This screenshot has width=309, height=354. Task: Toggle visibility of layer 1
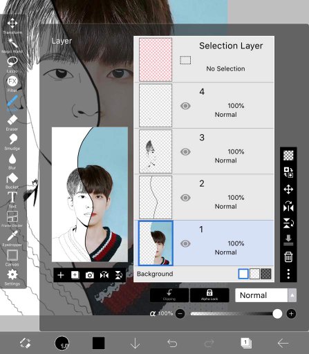click(x=185, y=243)
